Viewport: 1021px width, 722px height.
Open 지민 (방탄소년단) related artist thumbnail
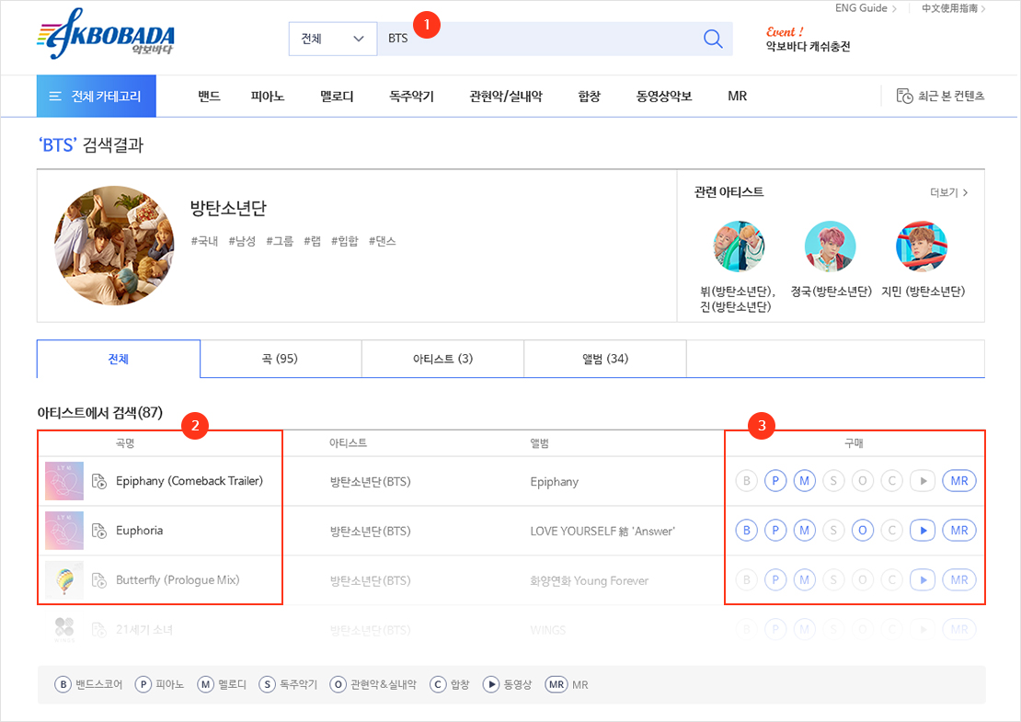click(922, 246)
